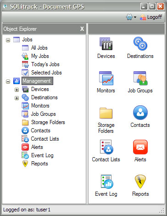
Task: Select the Contacts tree label
Action: tap(40, 131)
